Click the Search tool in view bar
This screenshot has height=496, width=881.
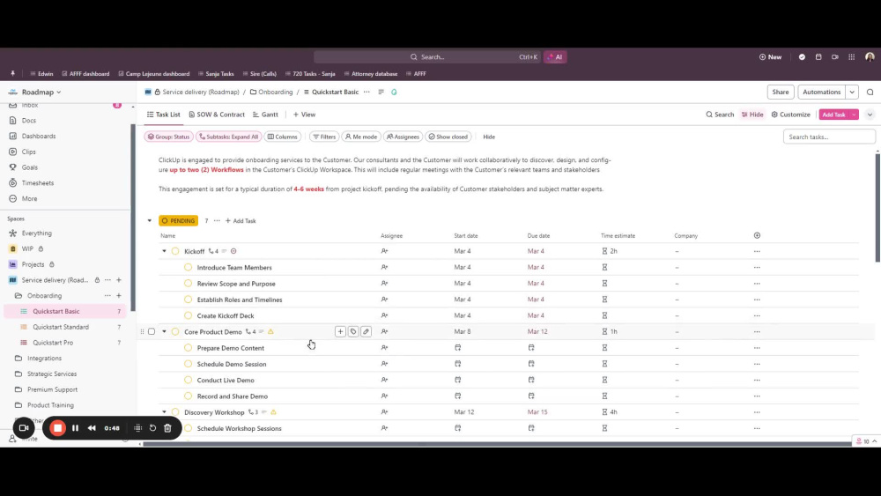720,115
